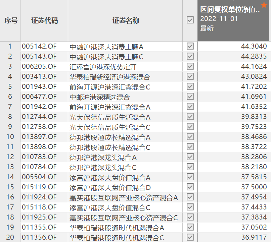Select security code 010783.OF
Screen dimensions: 271x242
(39, 157)
